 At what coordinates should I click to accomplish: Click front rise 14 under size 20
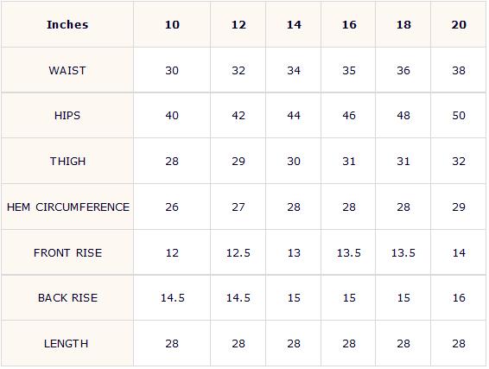pyautogui.click(x=459, y=252)
